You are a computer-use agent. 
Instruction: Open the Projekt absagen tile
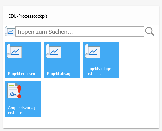[62, 60]
